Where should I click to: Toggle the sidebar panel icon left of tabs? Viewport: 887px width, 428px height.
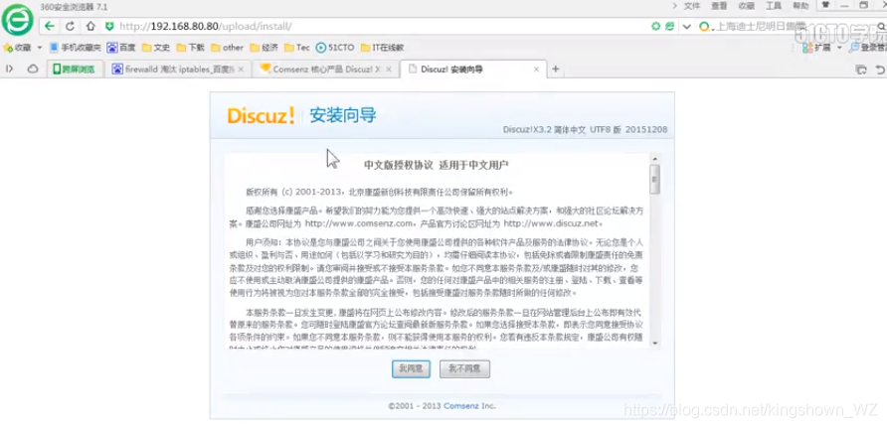(x=10, y=69)
